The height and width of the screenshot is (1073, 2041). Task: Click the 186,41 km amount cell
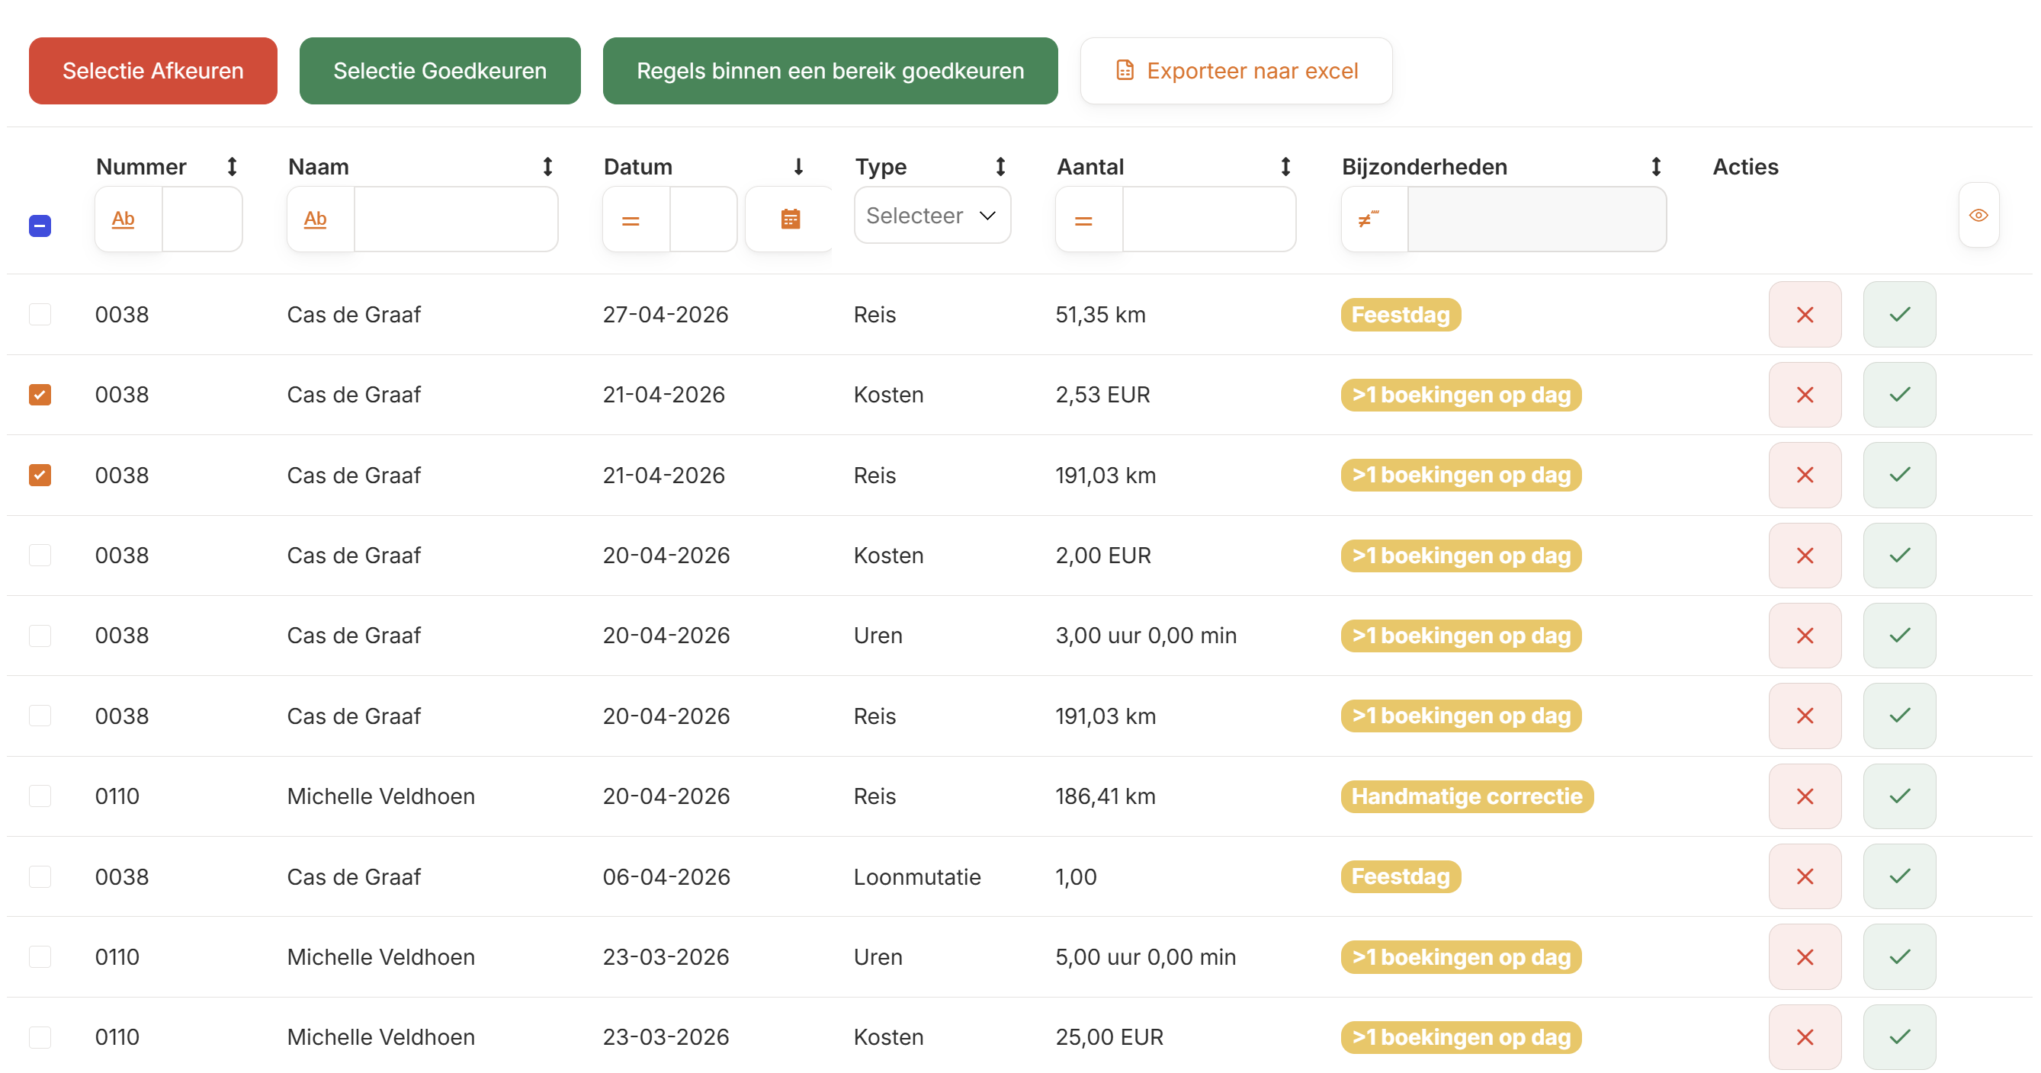[1105, 796]
